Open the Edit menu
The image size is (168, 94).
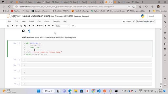point(16,21)
